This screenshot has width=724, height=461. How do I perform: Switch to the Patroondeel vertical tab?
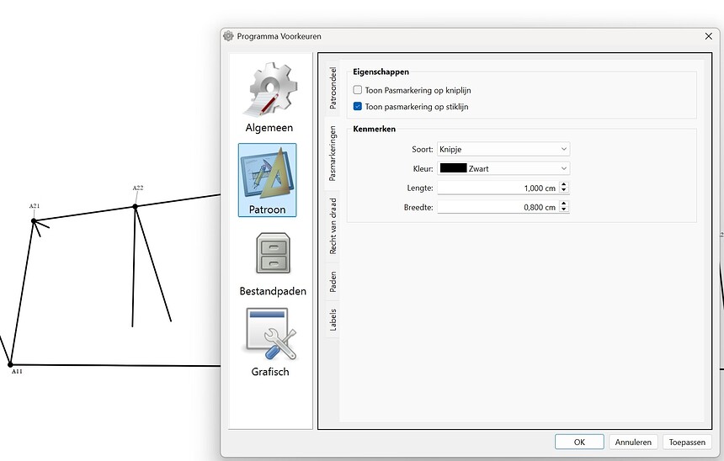pos(333,87)
